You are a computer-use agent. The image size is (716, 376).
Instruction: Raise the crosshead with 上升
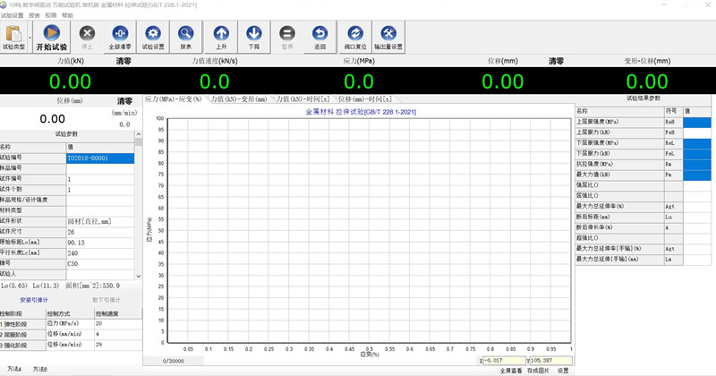221,37
